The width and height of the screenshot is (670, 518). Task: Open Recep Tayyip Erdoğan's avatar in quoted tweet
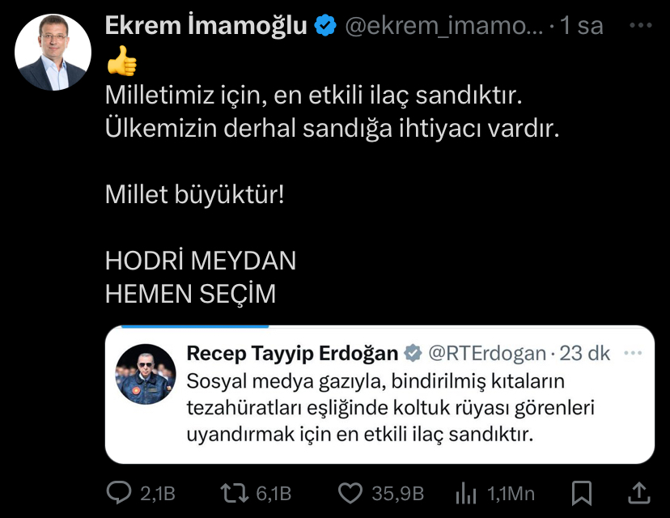(x=146, y=374)
